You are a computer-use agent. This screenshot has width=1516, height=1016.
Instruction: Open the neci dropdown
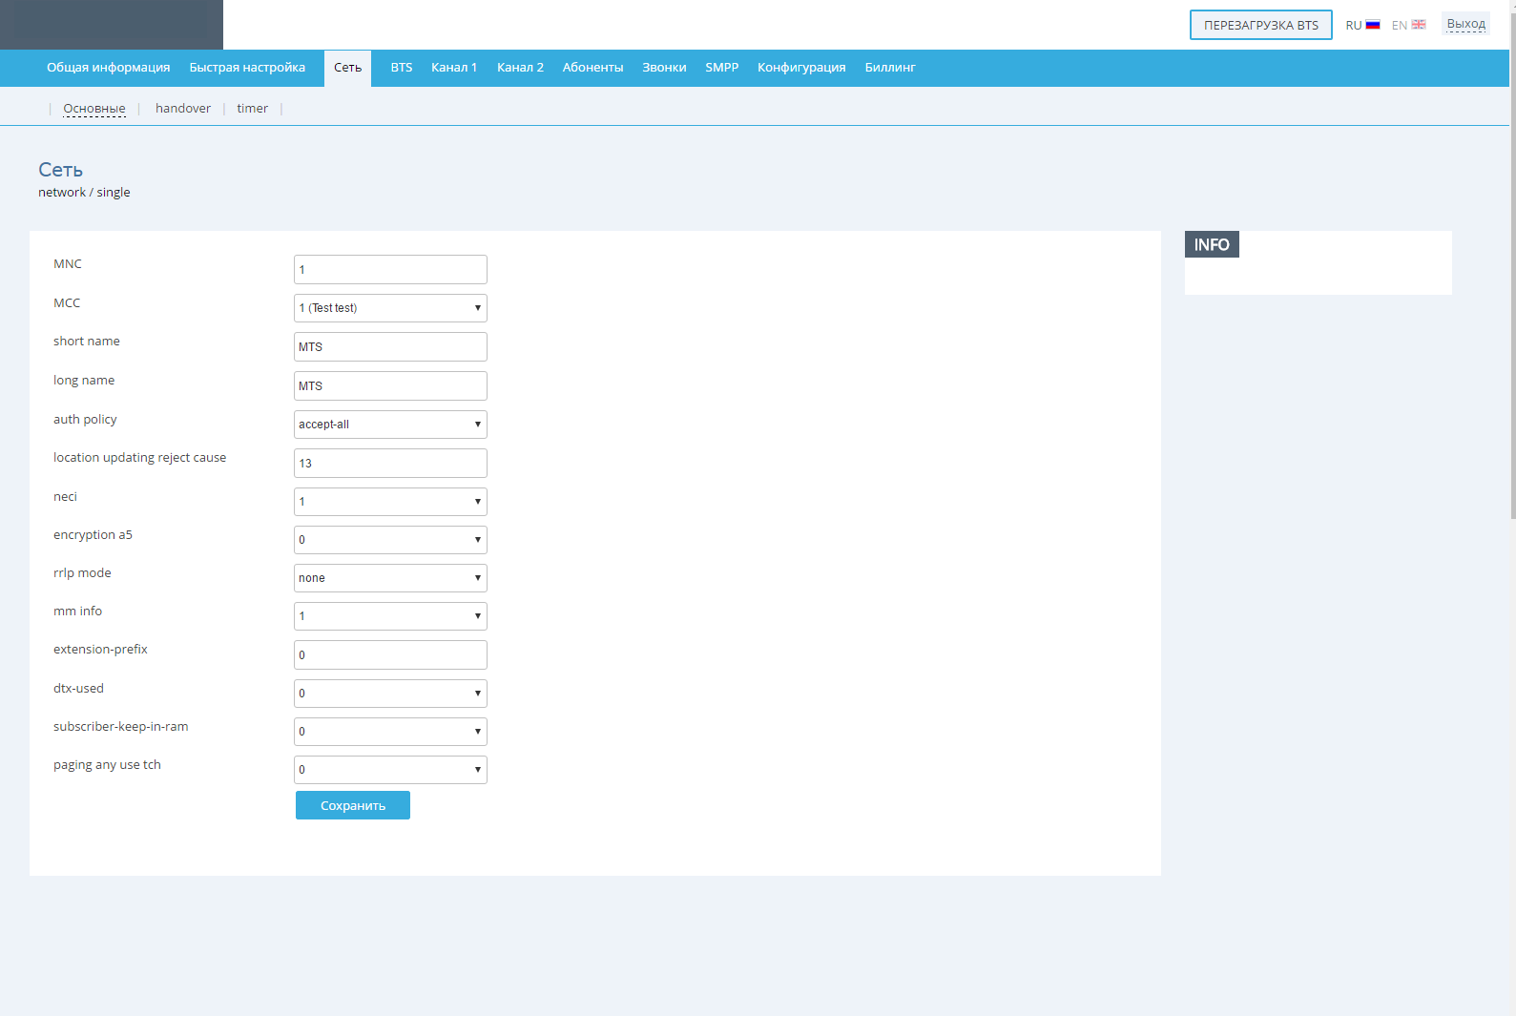(390, 502)
